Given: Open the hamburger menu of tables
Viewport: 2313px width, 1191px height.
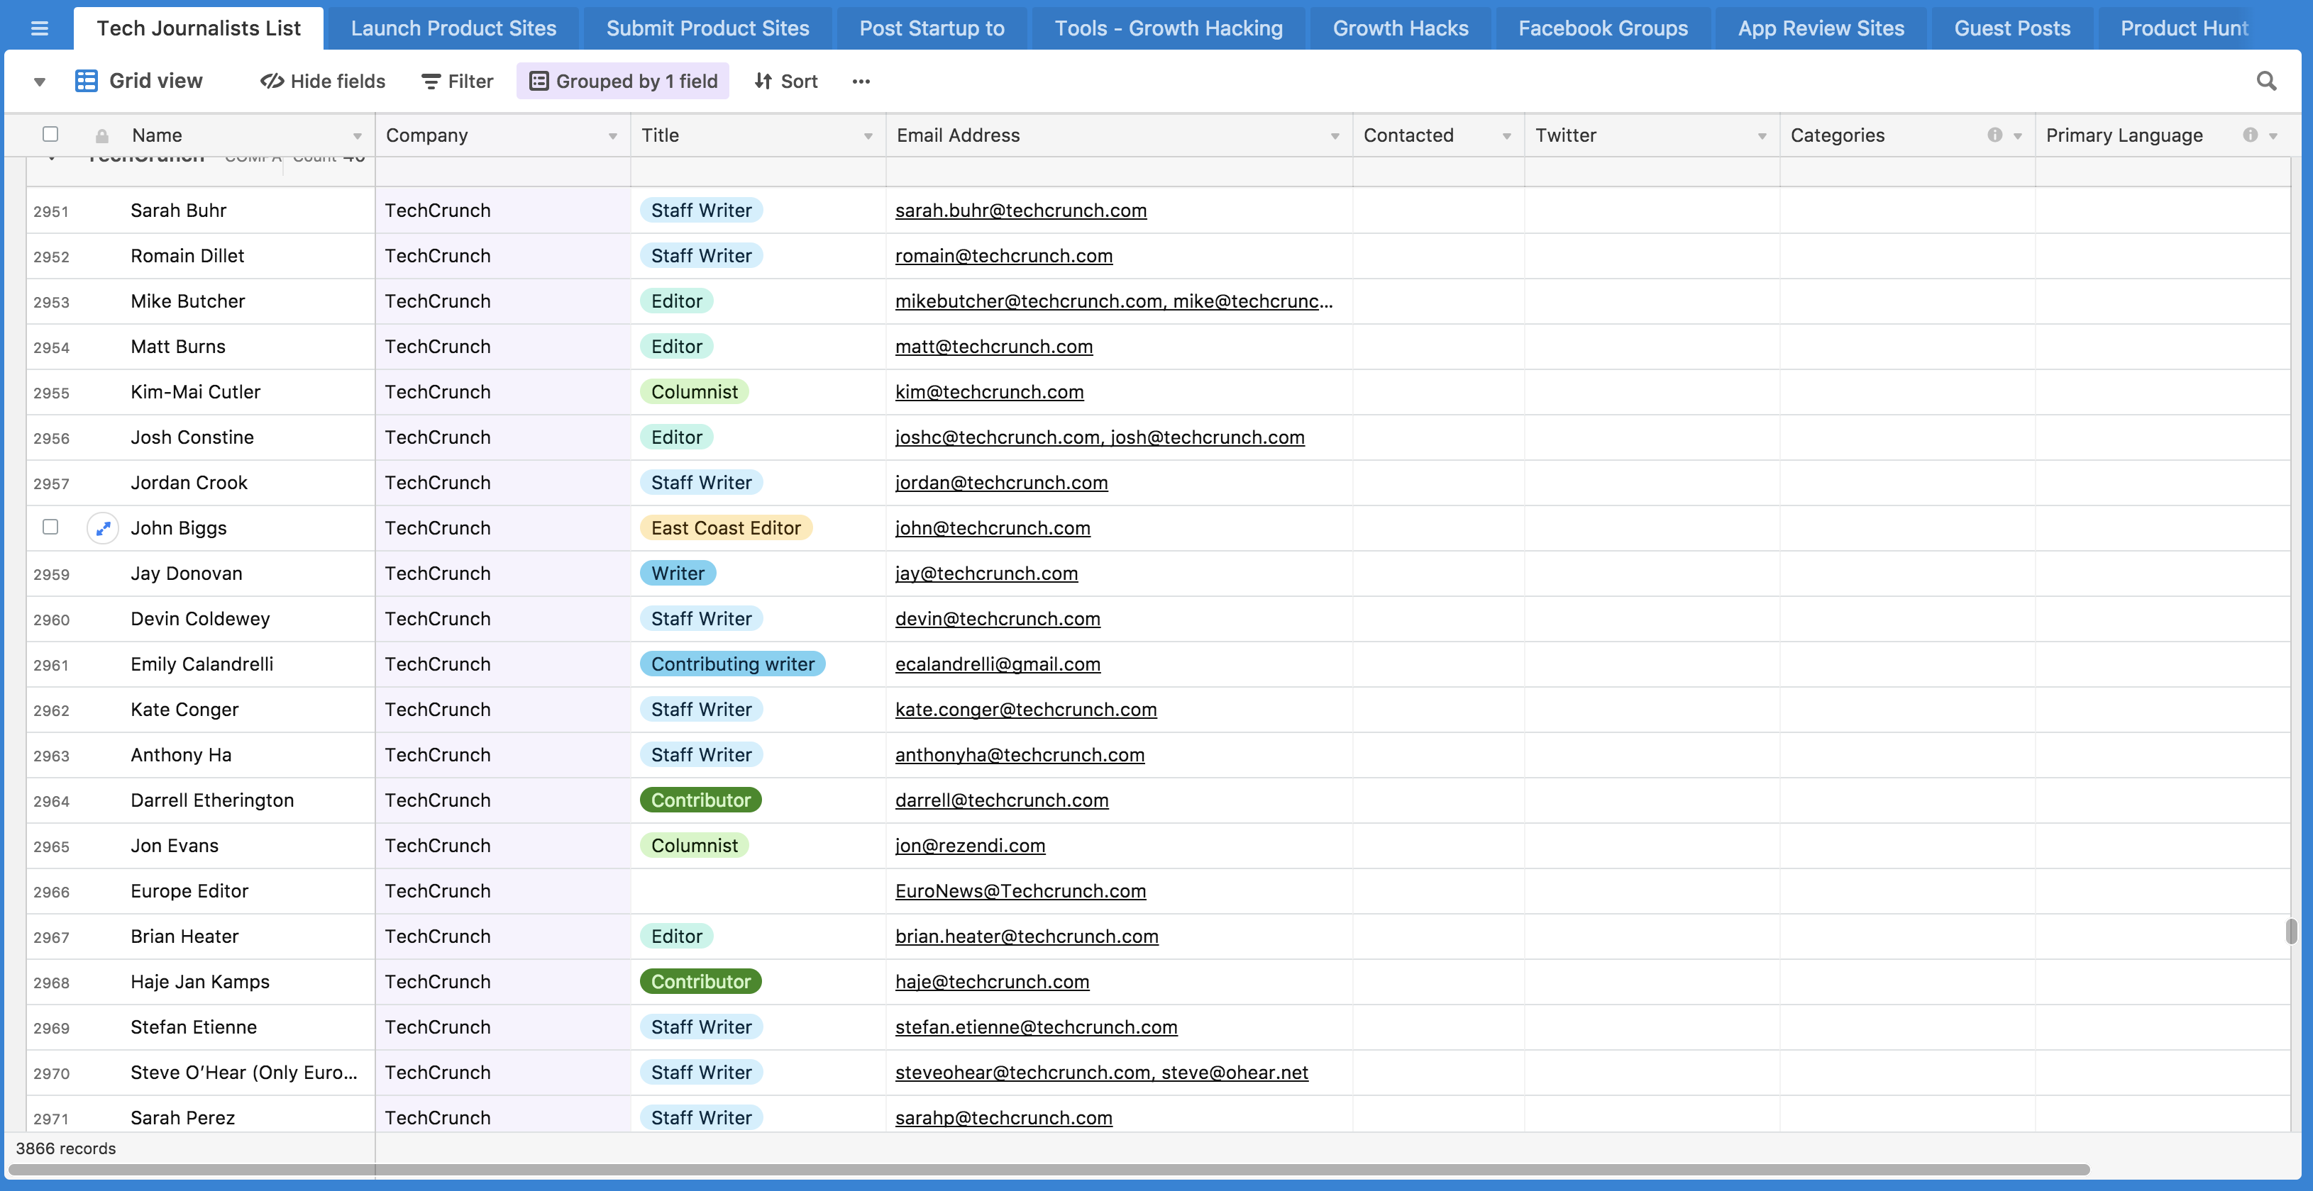Looking at the screenshot, I should pos(38,28).
